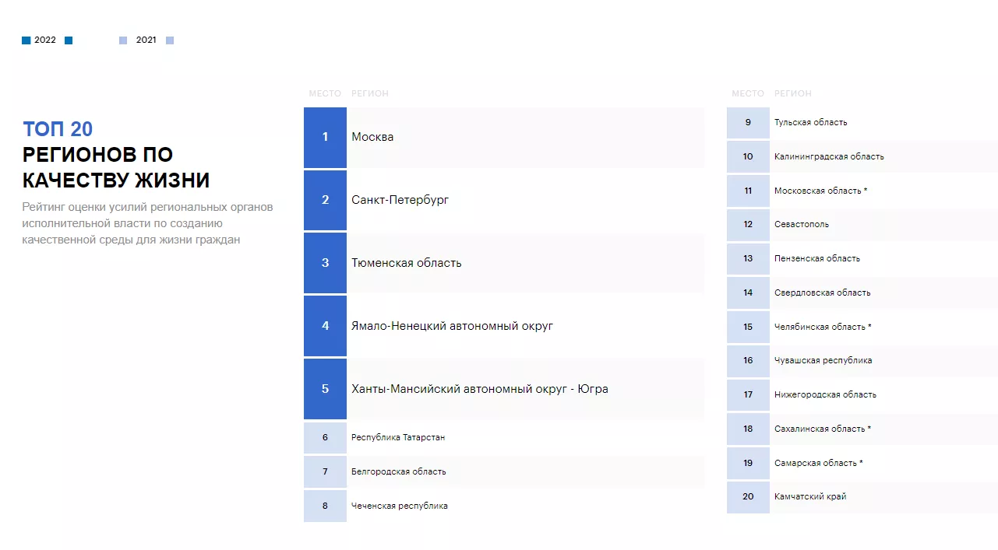Select Белгородская область row
998x550 pixels.
pos(398,471)
